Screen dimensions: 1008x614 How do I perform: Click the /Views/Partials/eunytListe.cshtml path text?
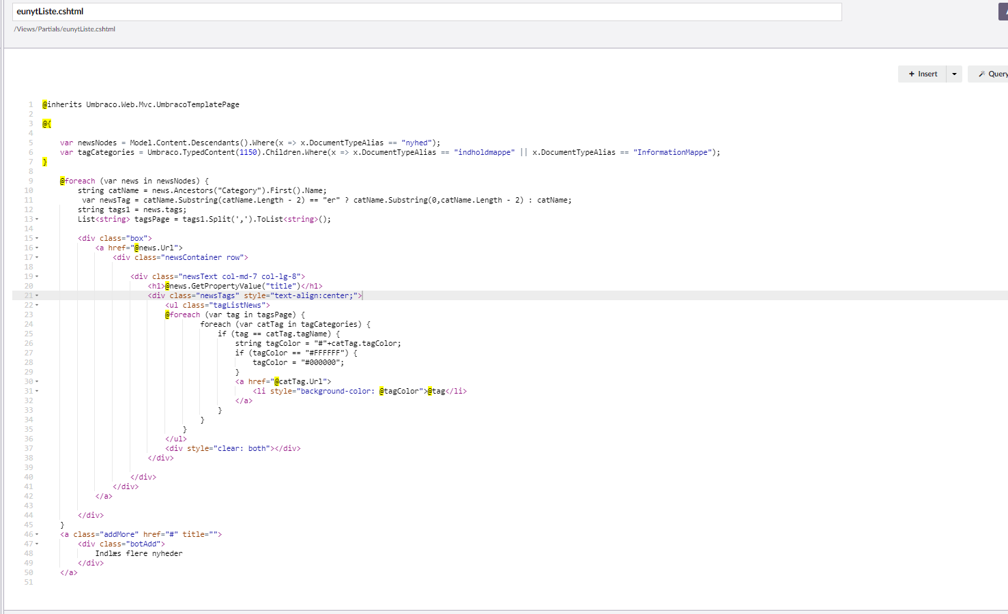(65, 29)
